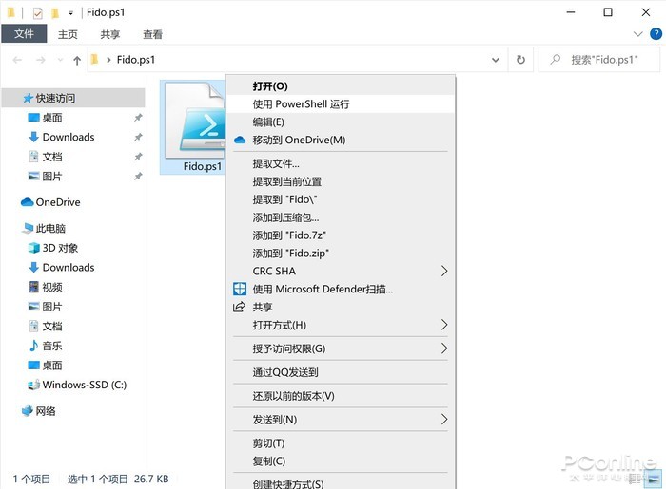Choose 移动到 OneDrive(M)
Screen dimensions: 666x489
[x=341, y=140]
